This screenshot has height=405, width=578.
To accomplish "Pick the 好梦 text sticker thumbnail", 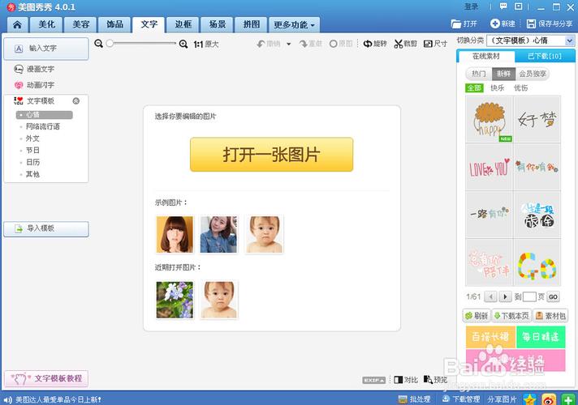I will (537, 119).
